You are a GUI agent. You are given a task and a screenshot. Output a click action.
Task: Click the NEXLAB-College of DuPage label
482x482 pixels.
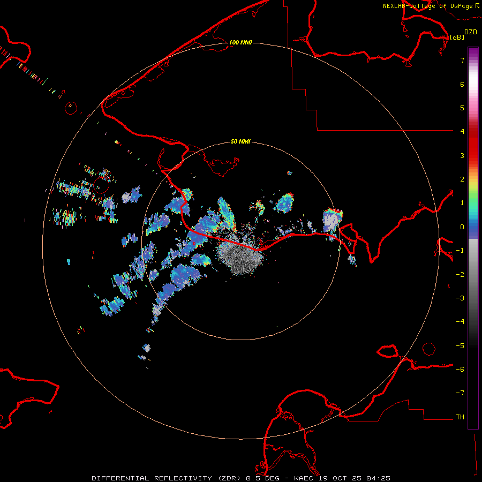tap(427, 6)
